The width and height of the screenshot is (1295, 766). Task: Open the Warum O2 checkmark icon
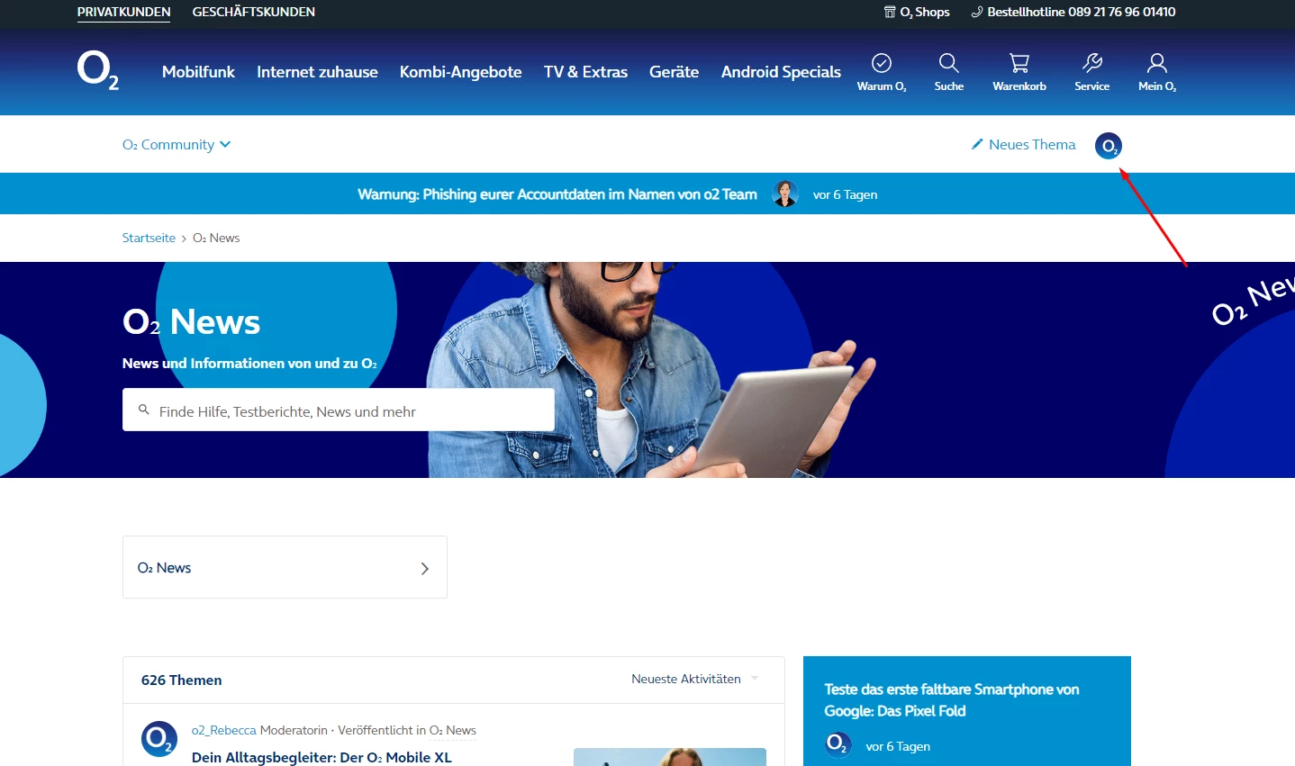coord(882,63)
